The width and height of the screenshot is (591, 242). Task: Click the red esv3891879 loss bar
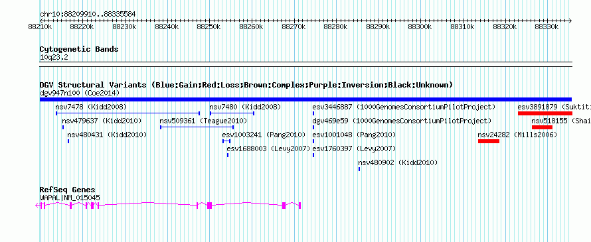click(545, 113)
